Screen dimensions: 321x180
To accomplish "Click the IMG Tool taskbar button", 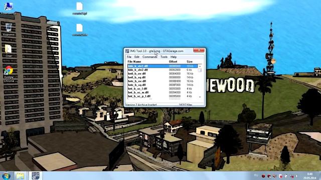I will (x=36, y=176).
